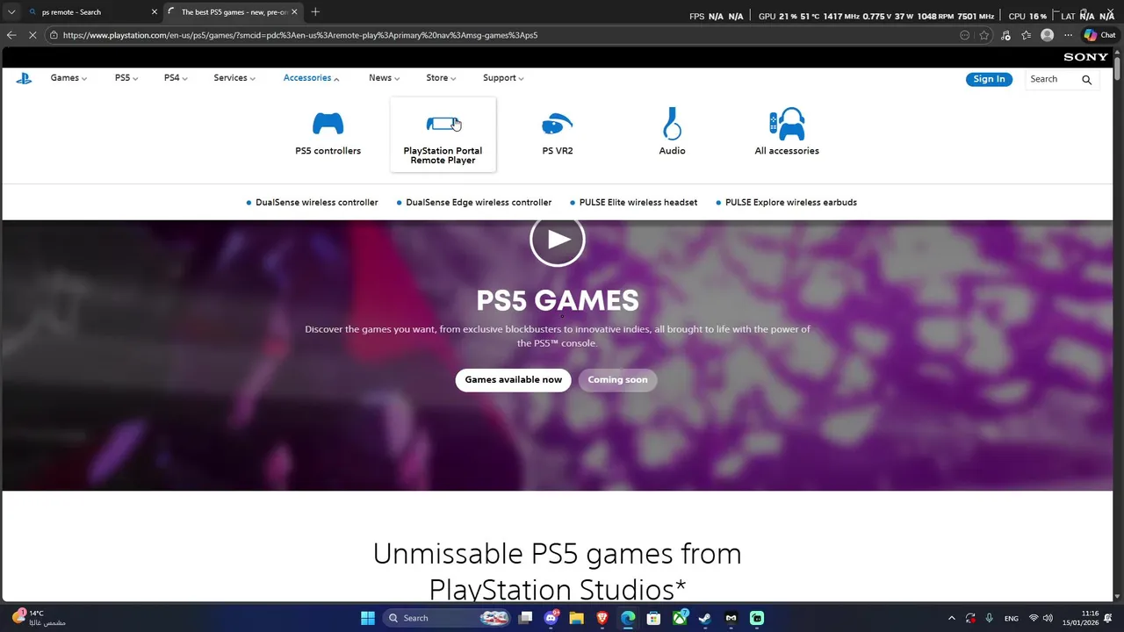Open browser media control music icon
This screenshot has height=632, width=1124.
pos(1005,35)
